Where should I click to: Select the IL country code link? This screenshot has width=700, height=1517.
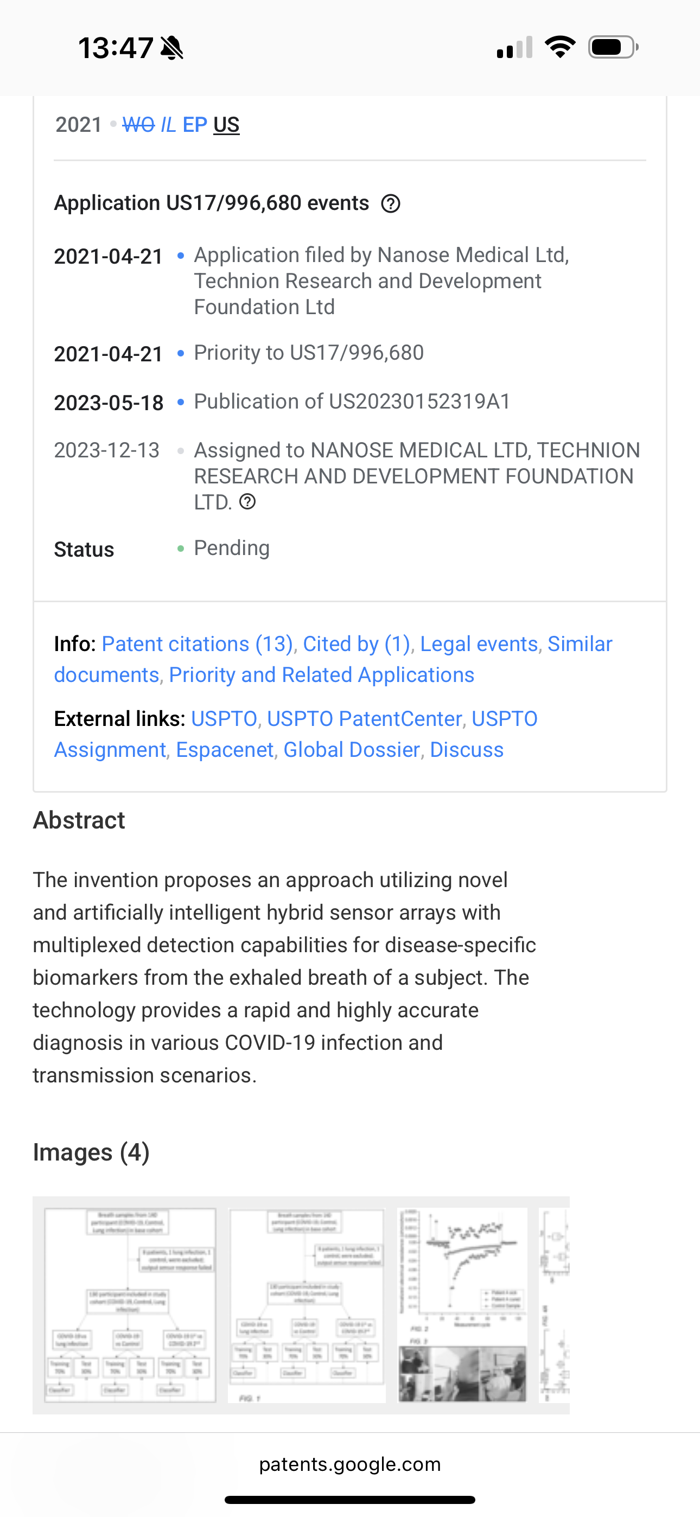[168, 125]
